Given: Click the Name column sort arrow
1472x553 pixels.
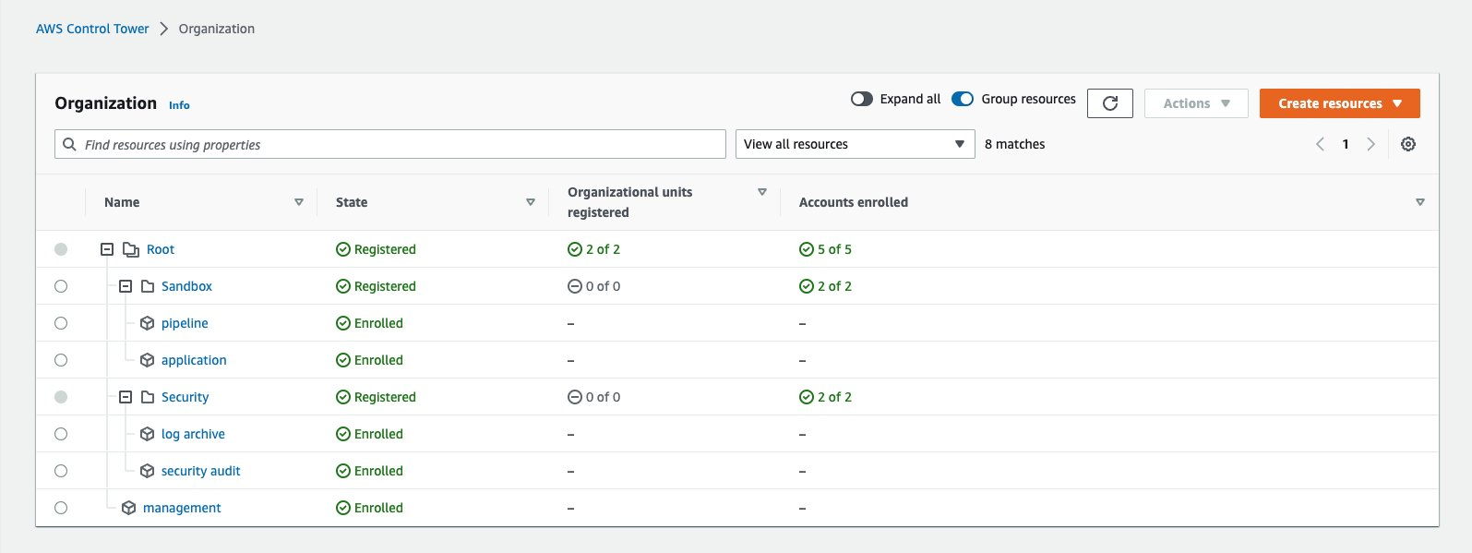Looking at the screenshot, I should pos(298,202).
